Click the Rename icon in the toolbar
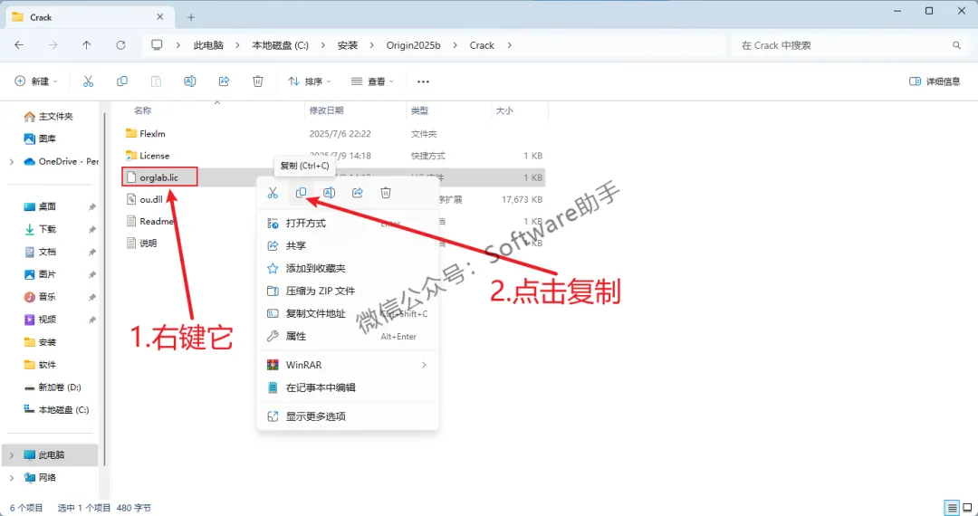Viewport: 978px width, 516px height. coord(190,81)
